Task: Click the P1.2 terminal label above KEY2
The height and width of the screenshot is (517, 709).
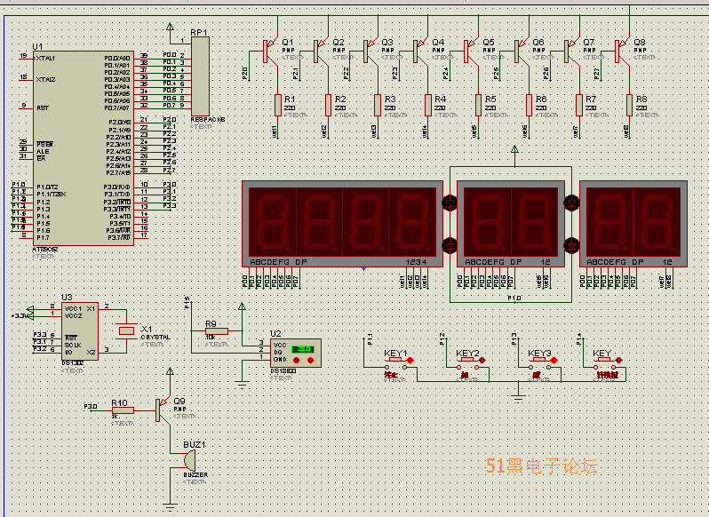Action: click(442, 339)
